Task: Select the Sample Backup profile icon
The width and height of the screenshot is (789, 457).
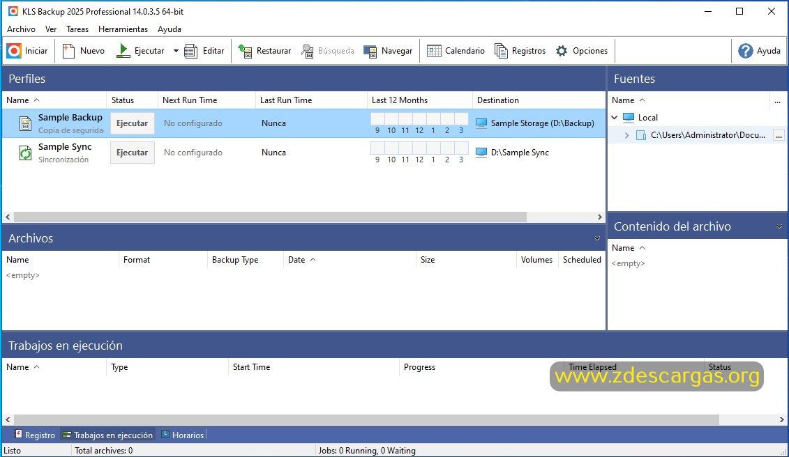Action: [25, 123]
